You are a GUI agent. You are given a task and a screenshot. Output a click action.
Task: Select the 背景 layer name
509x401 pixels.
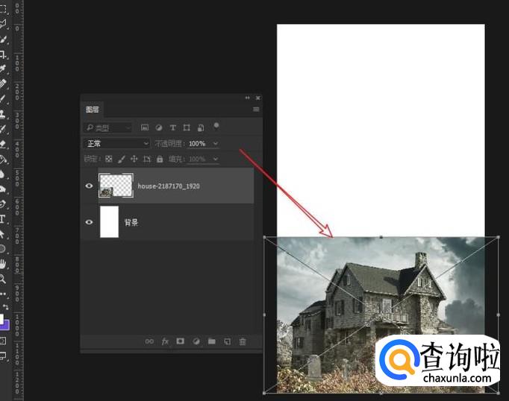click(x=131, y=222)
